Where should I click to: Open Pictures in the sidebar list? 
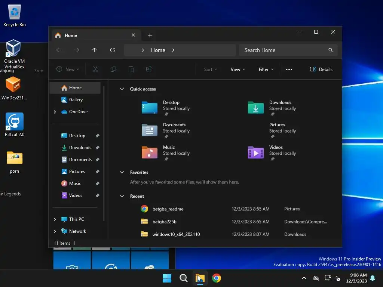click(77, 172)
